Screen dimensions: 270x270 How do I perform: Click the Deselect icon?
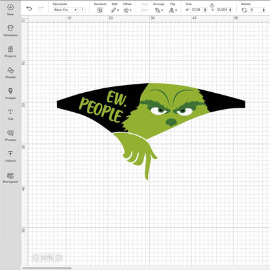(x=100, y=10)
